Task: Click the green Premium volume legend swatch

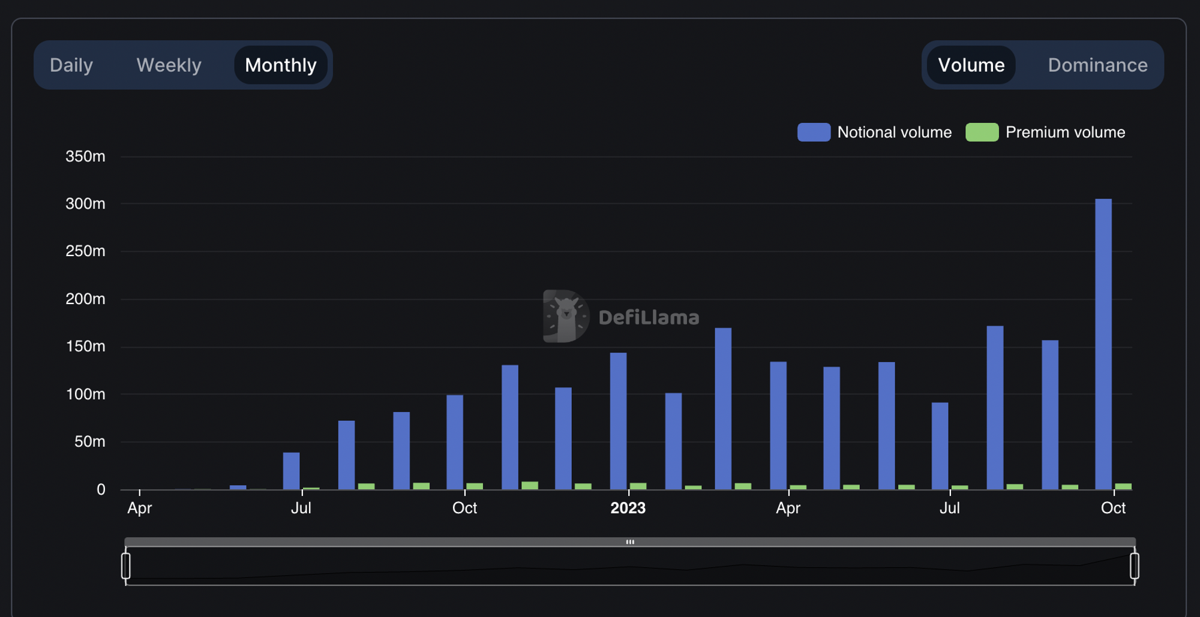Action: tap(982, 132)
